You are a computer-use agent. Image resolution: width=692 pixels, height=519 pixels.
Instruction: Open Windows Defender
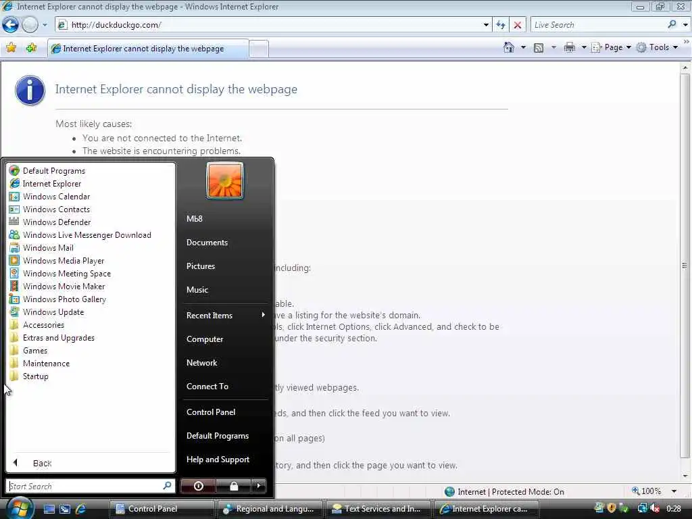91,222
